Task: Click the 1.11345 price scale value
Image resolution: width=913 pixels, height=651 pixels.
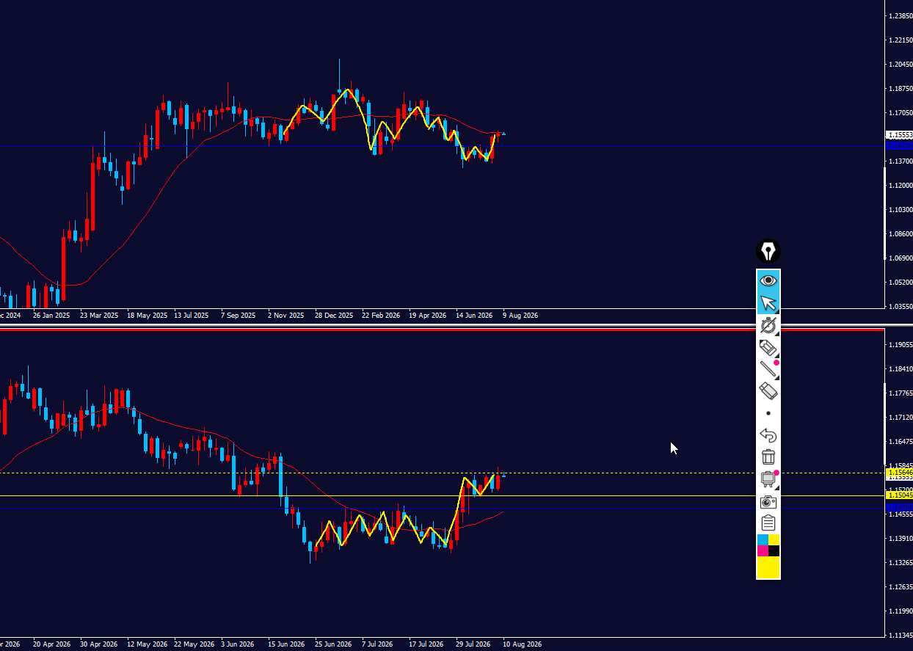Action: (900, 635)
